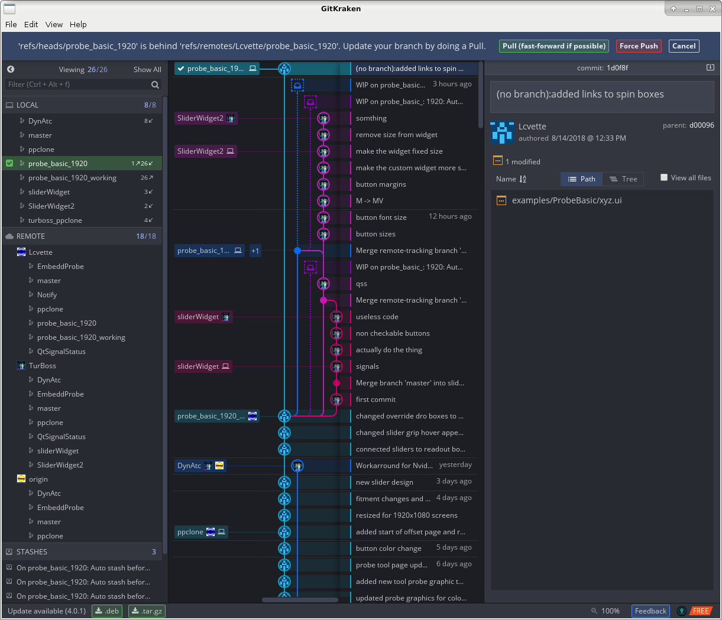Click the ppclone branch label in graph
722x620 pixels.
202,532
